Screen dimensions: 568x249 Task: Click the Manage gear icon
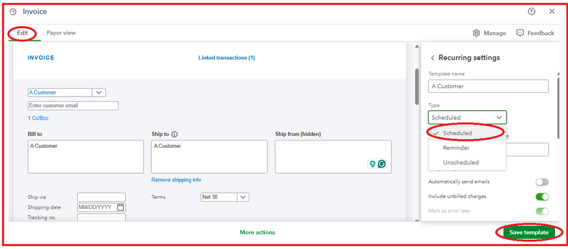pyautogui.click(x=476, y=33)
